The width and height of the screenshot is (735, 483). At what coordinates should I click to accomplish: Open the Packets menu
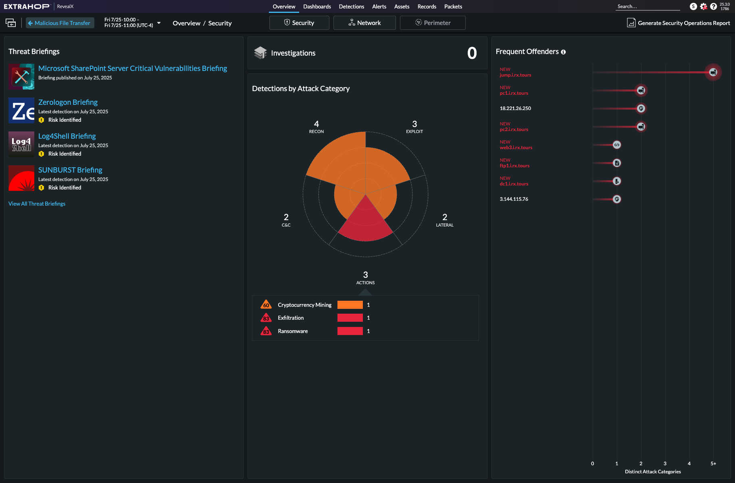click(x=453, y=6)
